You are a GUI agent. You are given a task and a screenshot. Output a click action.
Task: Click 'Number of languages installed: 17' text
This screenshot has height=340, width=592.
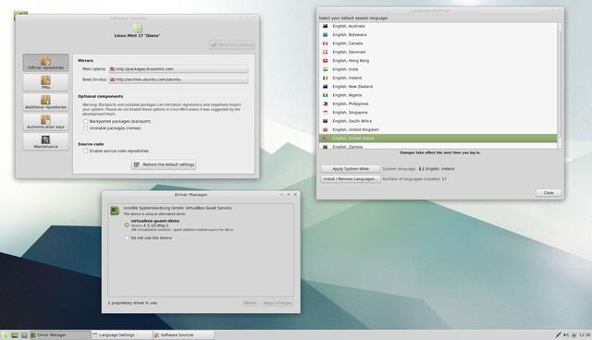coord(414,179)
